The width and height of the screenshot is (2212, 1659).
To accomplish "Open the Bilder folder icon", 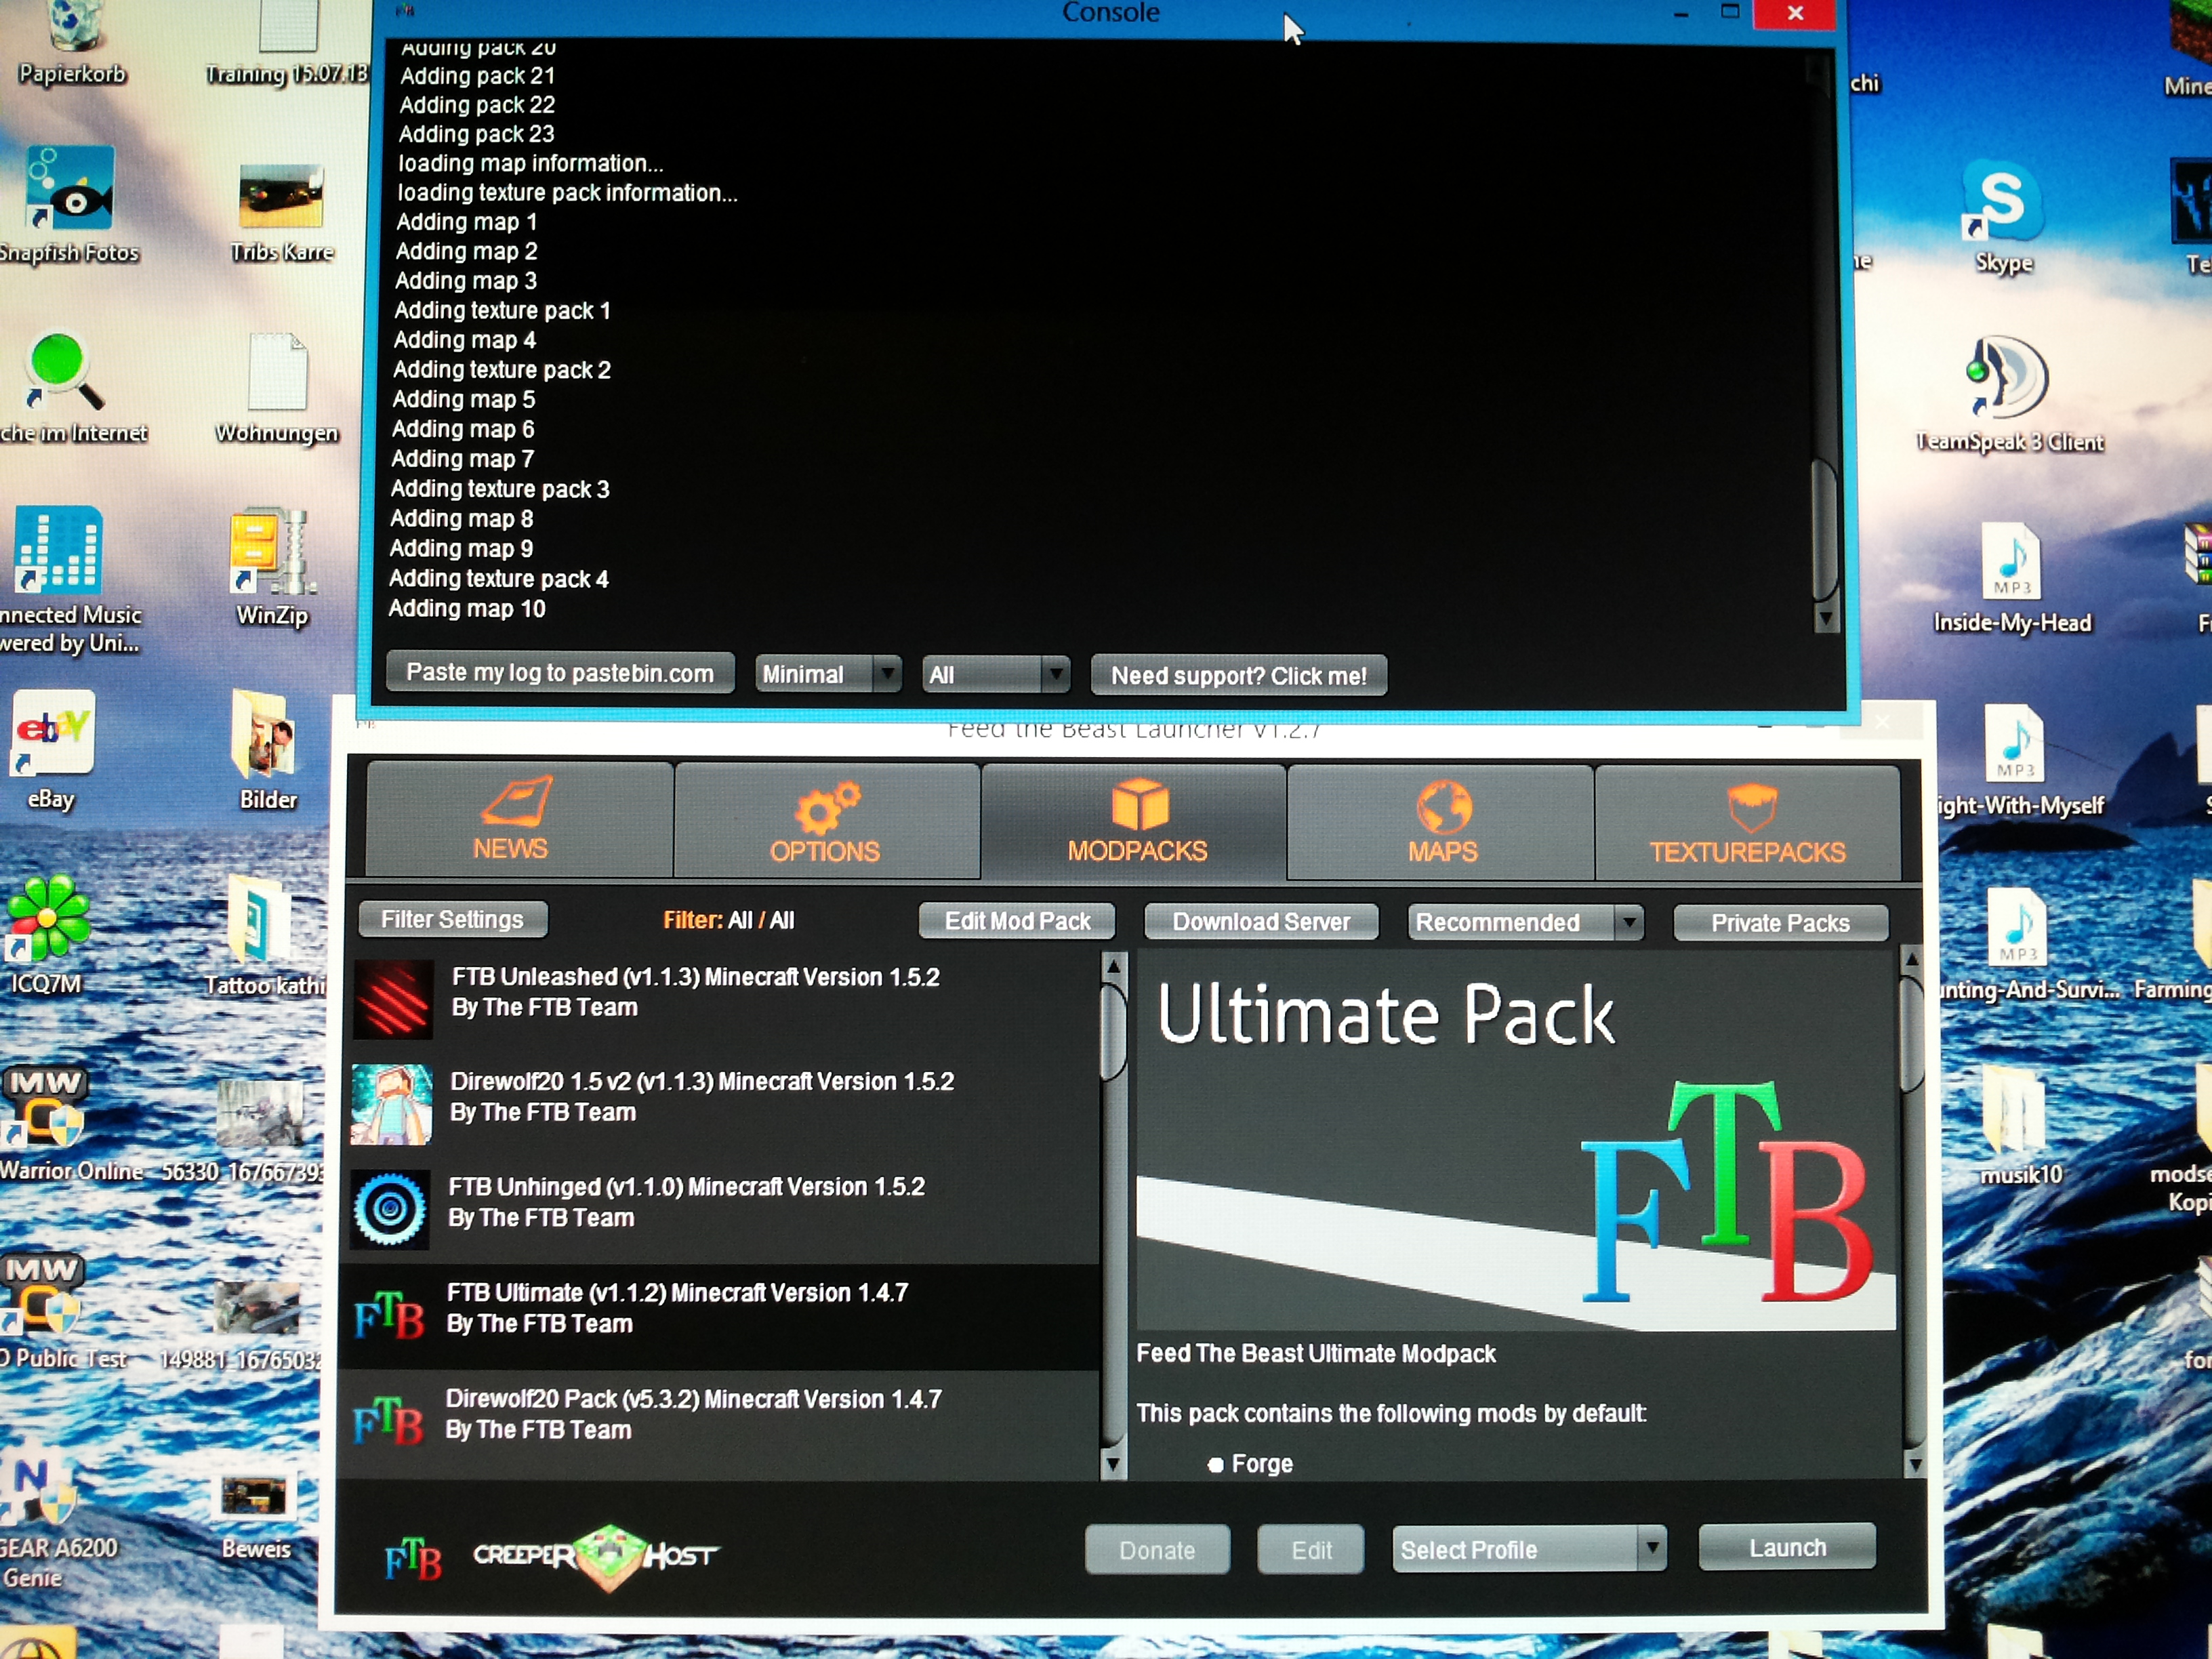I will [266, 750].
